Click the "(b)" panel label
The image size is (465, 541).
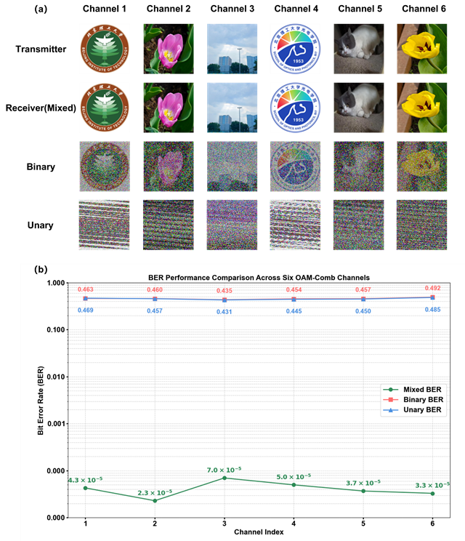[41, 269]
